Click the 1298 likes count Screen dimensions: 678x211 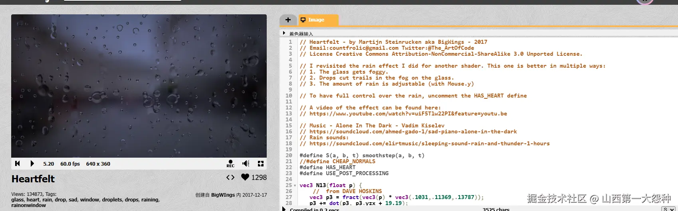[x=259, y=178]
